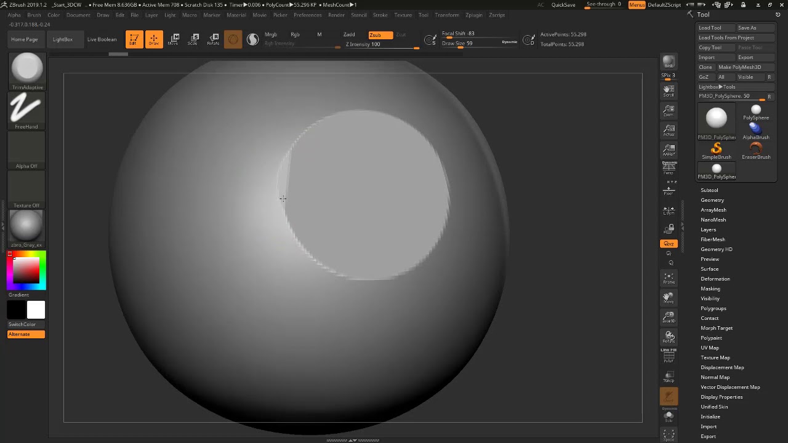The image size is (788, 443).
Task: Click the Zoom magnifier icon on right shelf
Action: [669, 111]
